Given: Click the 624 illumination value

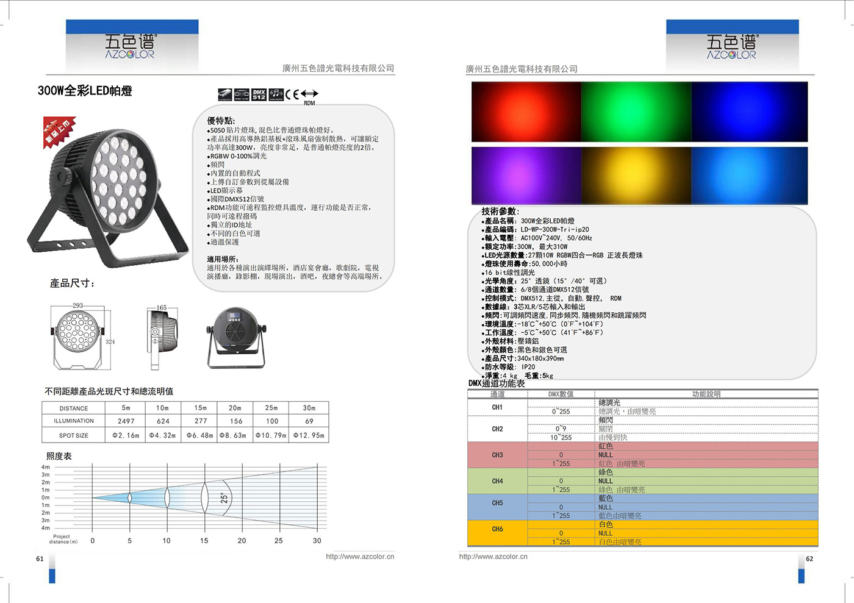Looking at the screenshot, I should (163, 421).
